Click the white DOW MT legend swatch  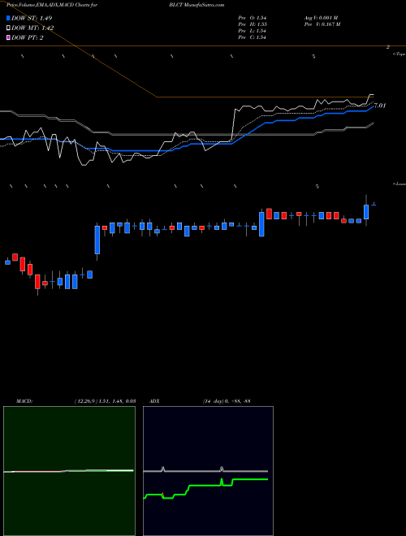[x=8, y=28]
